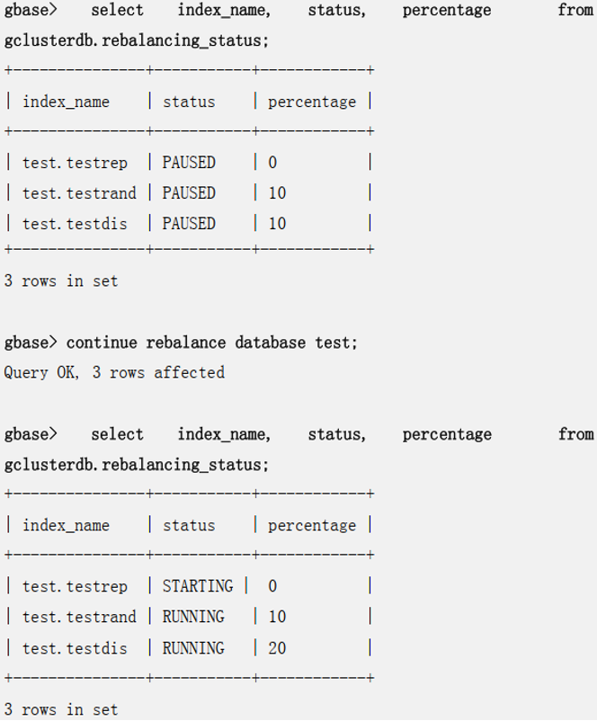The width and height of the screenshot is (597, 721).
Task: Click the STARTING status of test.testrep
Action: click(197, 586)
